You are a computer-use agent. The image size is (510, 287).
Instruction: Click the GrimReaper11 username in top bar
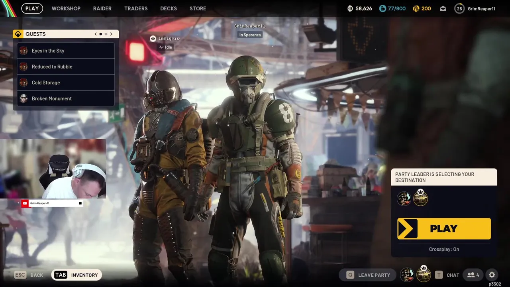coord(481,9)
